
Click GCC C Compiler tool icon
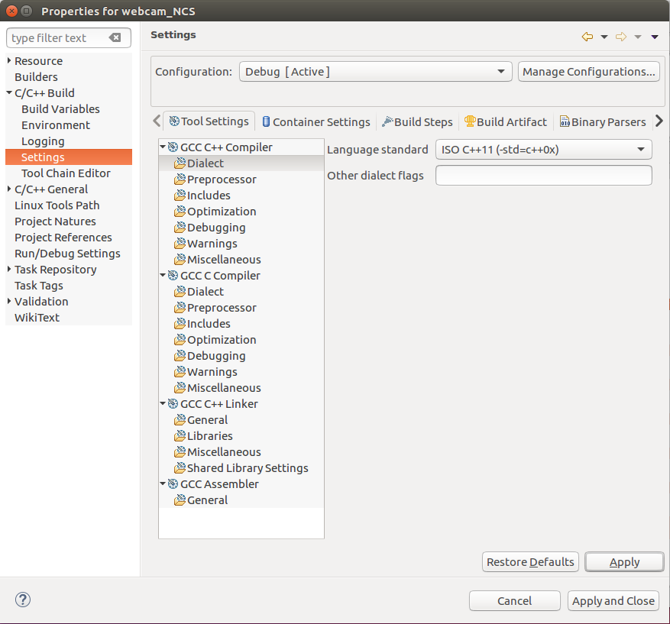[x=173, y=276]
